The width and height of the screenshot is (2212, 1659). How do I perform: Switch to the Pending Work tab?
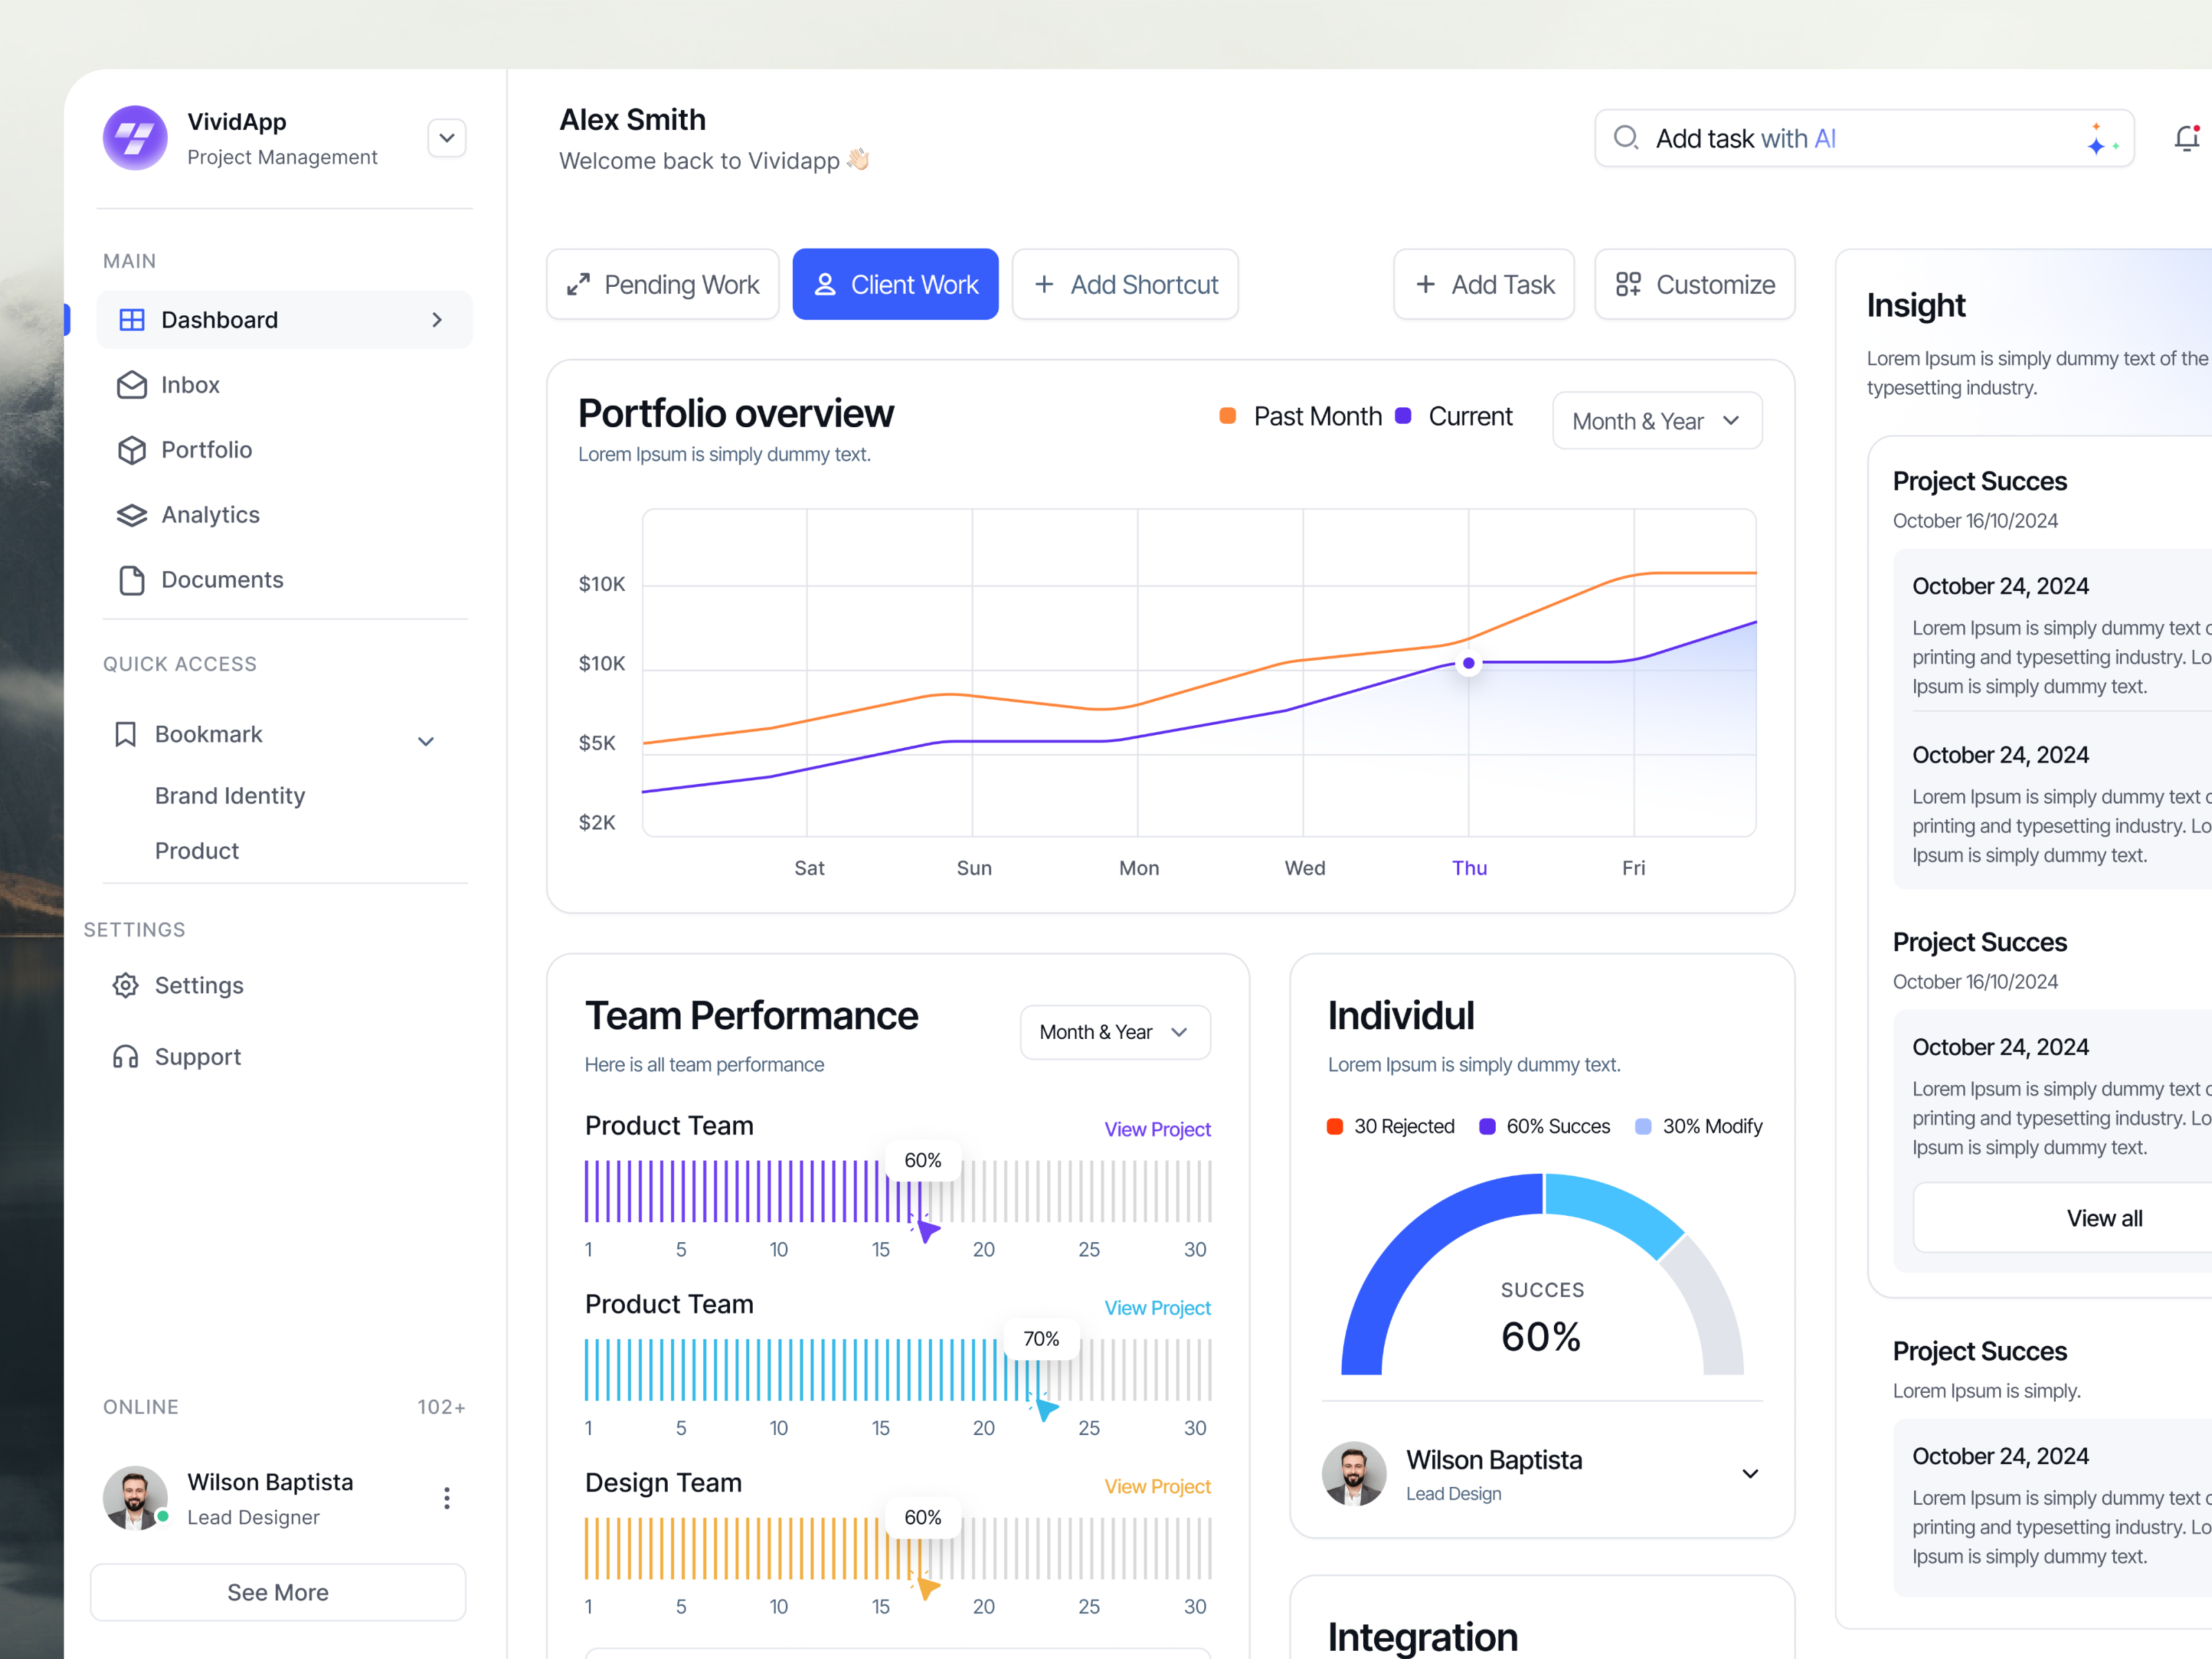662,284
